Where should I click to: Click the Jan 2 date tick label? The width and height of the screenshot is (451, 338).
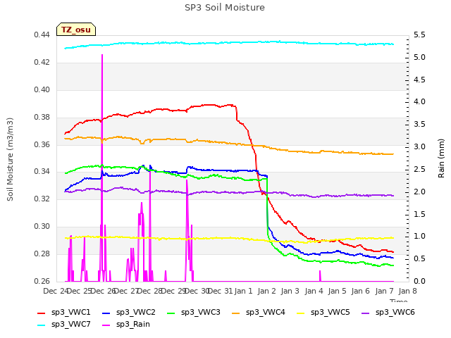(x=266, y=292)
